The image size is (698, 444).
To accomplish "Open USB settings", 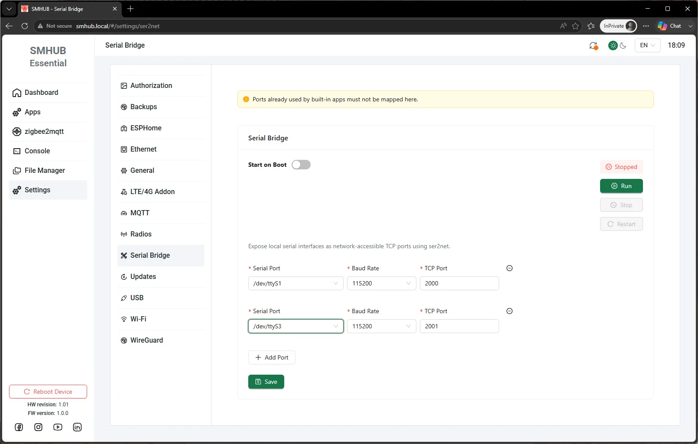I will (161, 298).
